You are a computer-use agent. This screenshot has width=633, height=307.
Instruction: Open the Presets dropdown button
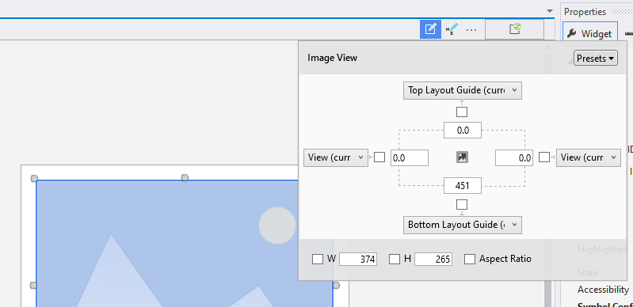(x=596, y=58)
